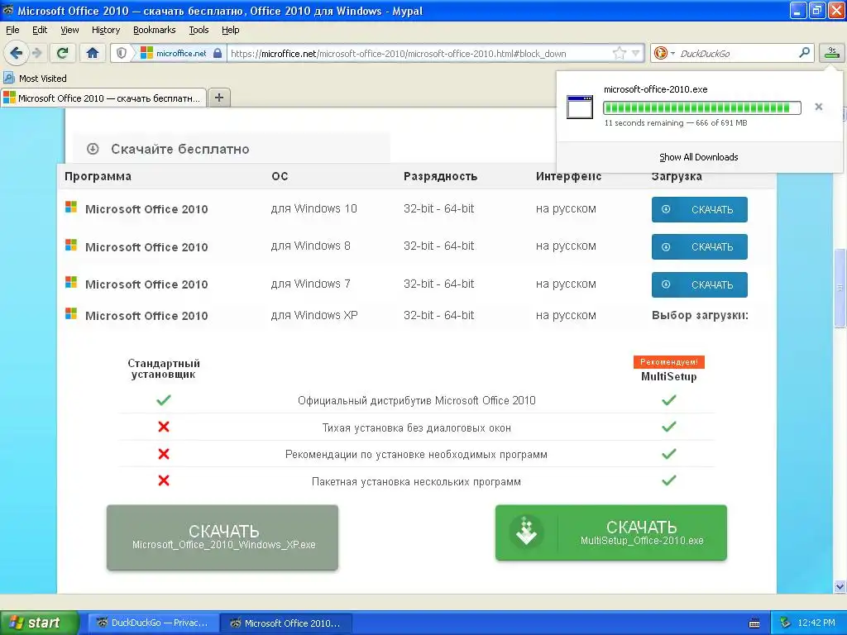
Task: Toggle the downloads toolbar button
Action: tap(831, 52)
